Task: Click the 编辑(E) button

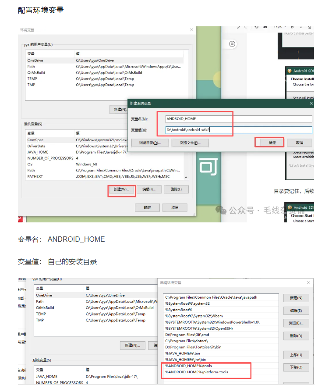Action: point(296,311)
